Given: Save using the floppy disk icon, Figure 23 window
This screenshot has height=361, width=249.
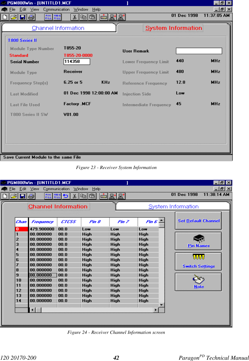Looking at the screenshot, I should tap(22, 17).
